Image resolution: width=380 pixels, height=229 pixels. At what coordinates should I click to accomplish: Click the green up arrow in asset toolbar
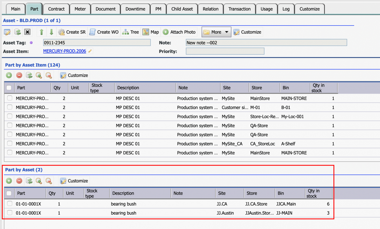click(x=42, y=32)
